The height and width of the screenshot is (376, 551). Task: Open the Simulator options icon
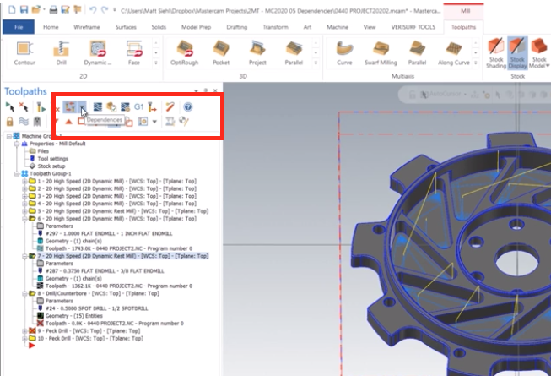(125, 107)
